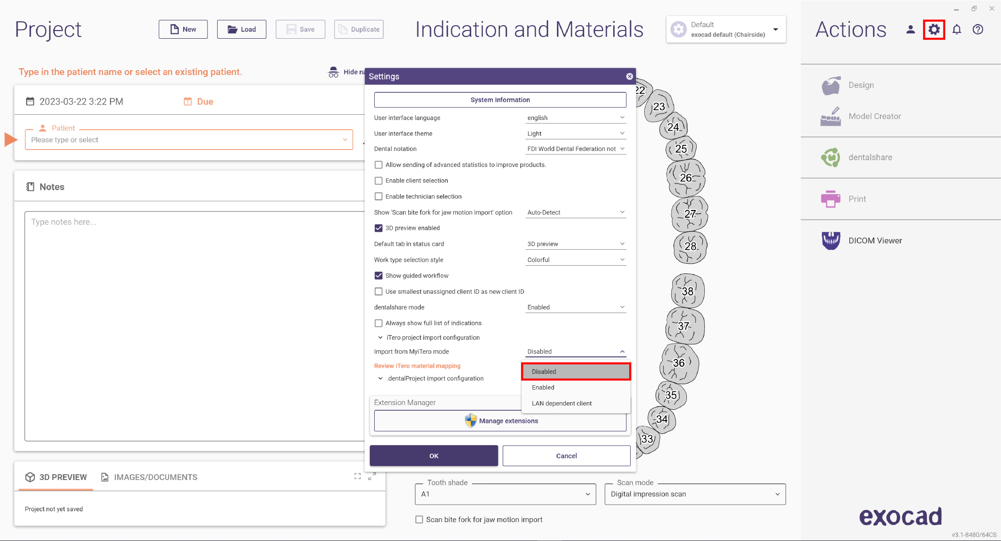The height and width of the screenshot is (541, 1001).
Task: Open Work type selection style dropdown
Action: (x=576, y=260)
